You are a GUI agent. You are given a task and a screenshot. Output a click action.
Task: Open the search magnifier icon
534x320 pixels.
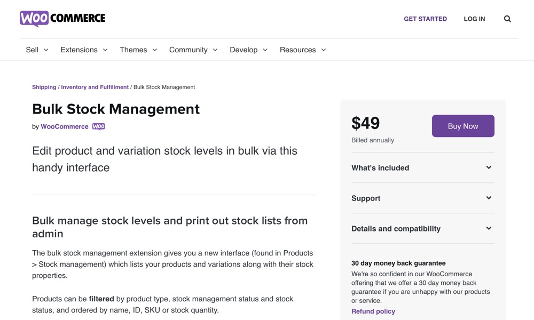(507, 19)
